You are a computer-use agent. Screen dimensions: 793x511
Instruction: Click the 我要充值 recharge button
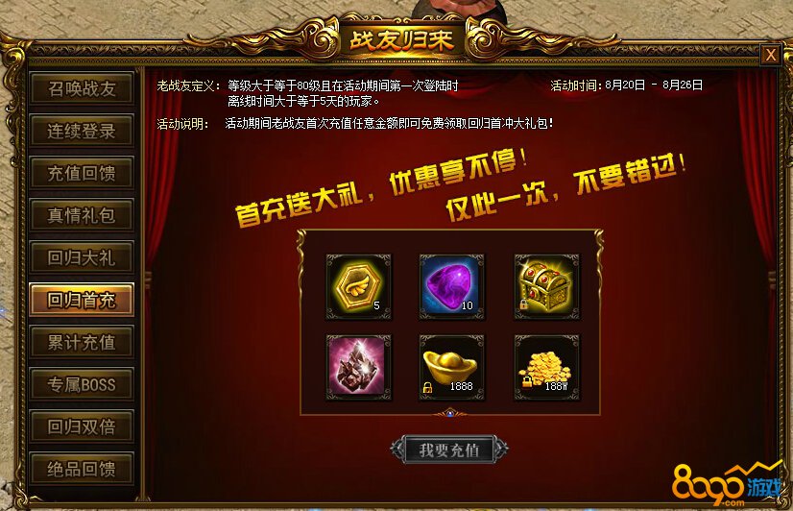click(x=449, y=450)
